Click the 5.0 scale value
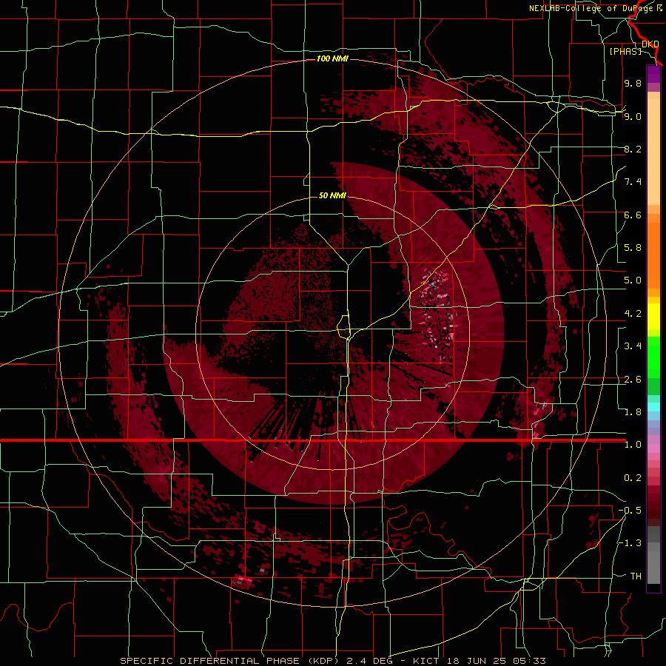 pos(633,280)
